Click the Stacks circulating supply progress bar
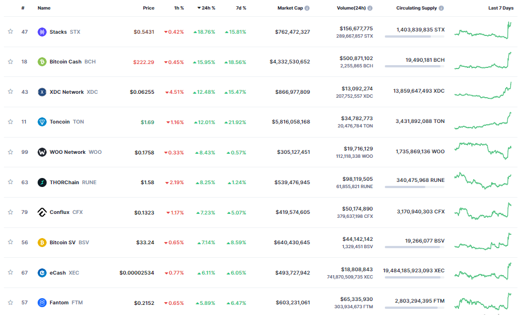 tap(414, 36)
